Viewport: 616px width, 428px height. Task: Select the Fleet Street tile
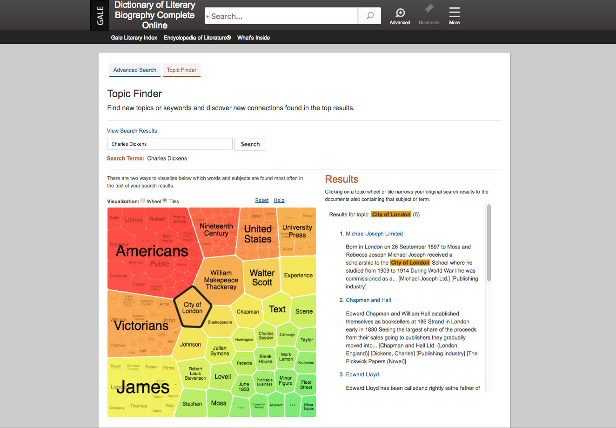pos(306,385)
